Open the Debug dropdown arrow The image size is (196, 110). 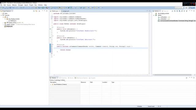tap(41, 8)
